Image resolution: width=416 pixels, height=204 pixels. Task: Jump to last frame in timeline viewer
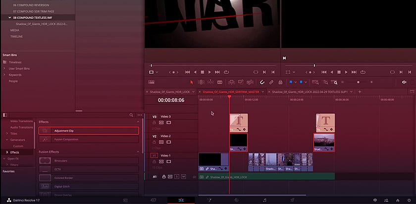coord(354,72)
